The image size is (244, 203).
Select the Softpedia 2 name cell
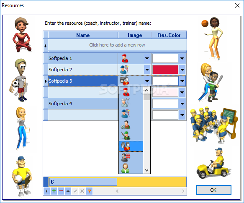(x=83, y=70)
